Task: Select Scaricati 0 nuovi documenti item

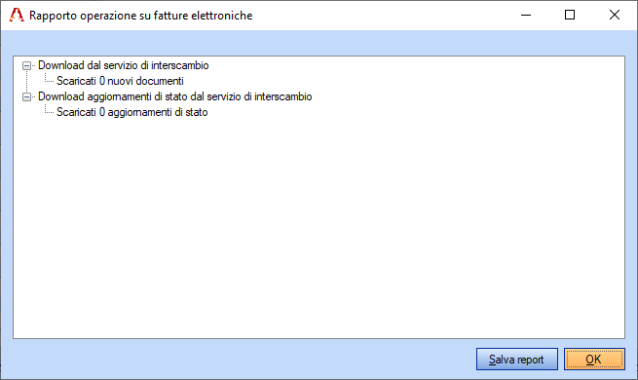Action: (x=120, y=81)
